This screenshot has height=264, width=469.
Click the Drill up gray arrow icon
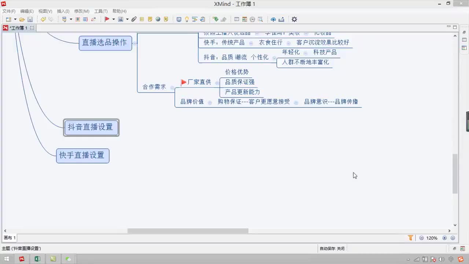coord(224,19)
